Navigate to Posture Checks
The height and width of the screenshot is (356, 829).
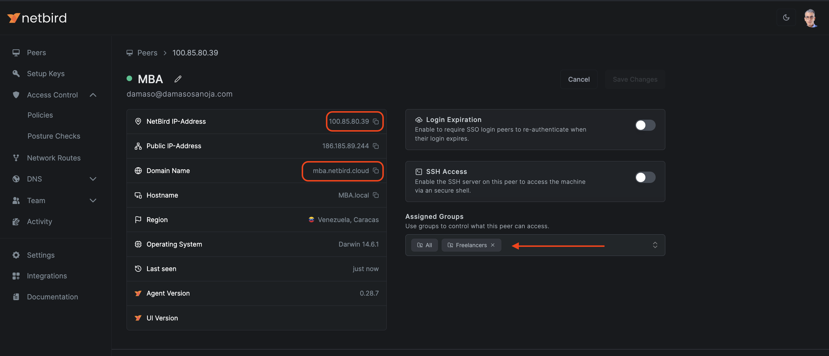pos(53,136)
